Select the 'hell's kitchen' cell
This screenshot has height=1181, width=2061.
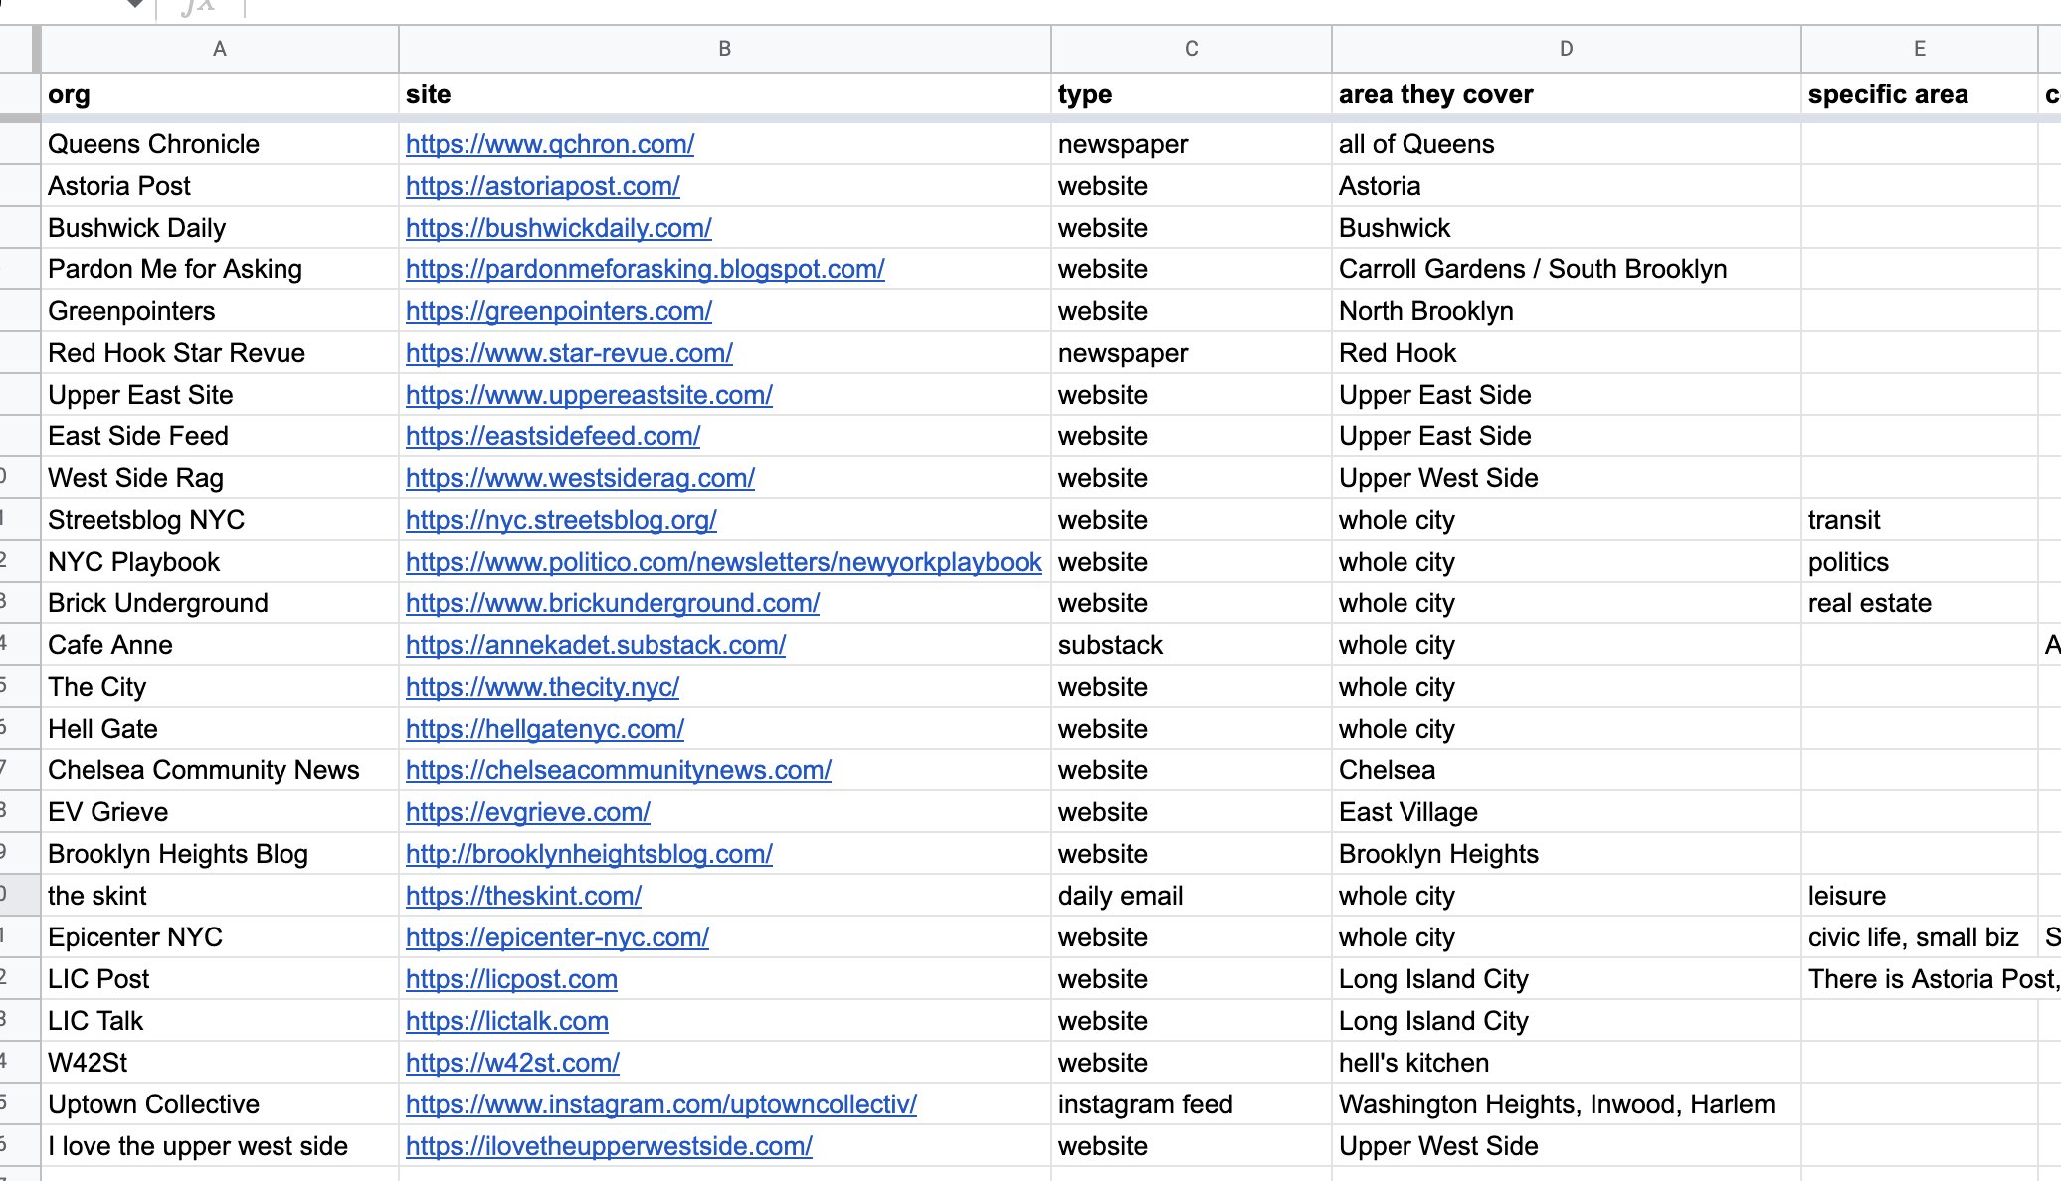1567,1063
